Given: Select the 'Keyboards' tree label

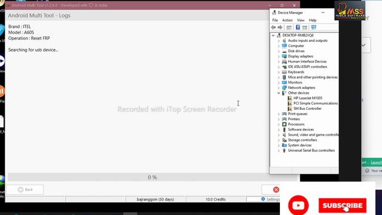Looking at the screenshot, I should click(x=296, y=72).
